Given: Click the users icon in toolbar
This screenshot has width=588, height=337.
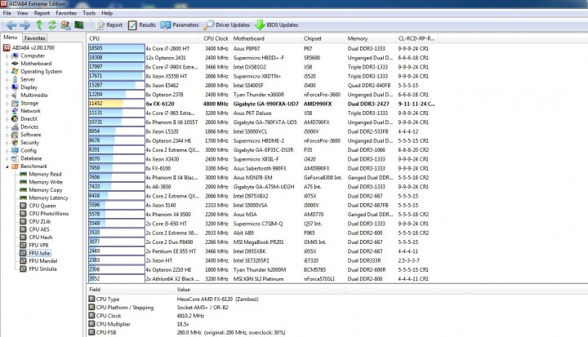Looking at the screenshot, I should [65, 25].
